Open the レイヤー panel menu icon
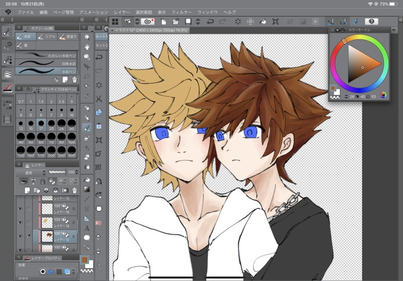Image resolution: width=403 pixels, height=281 pixels. click(x=19, y=164)
